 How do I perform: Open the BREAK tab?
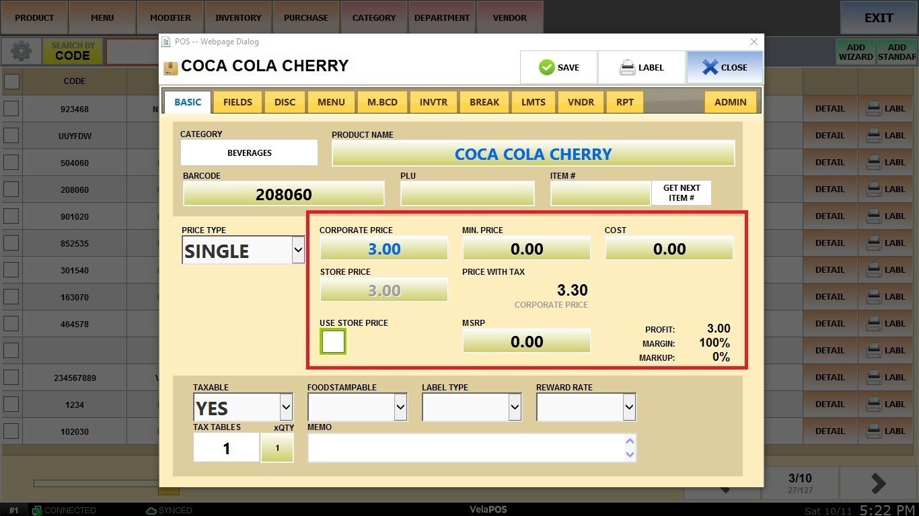point(484,102)
